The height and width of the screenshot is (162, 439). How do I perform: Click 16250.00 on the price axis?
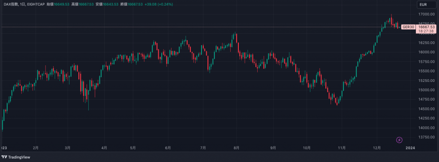[x=427, y=43]
